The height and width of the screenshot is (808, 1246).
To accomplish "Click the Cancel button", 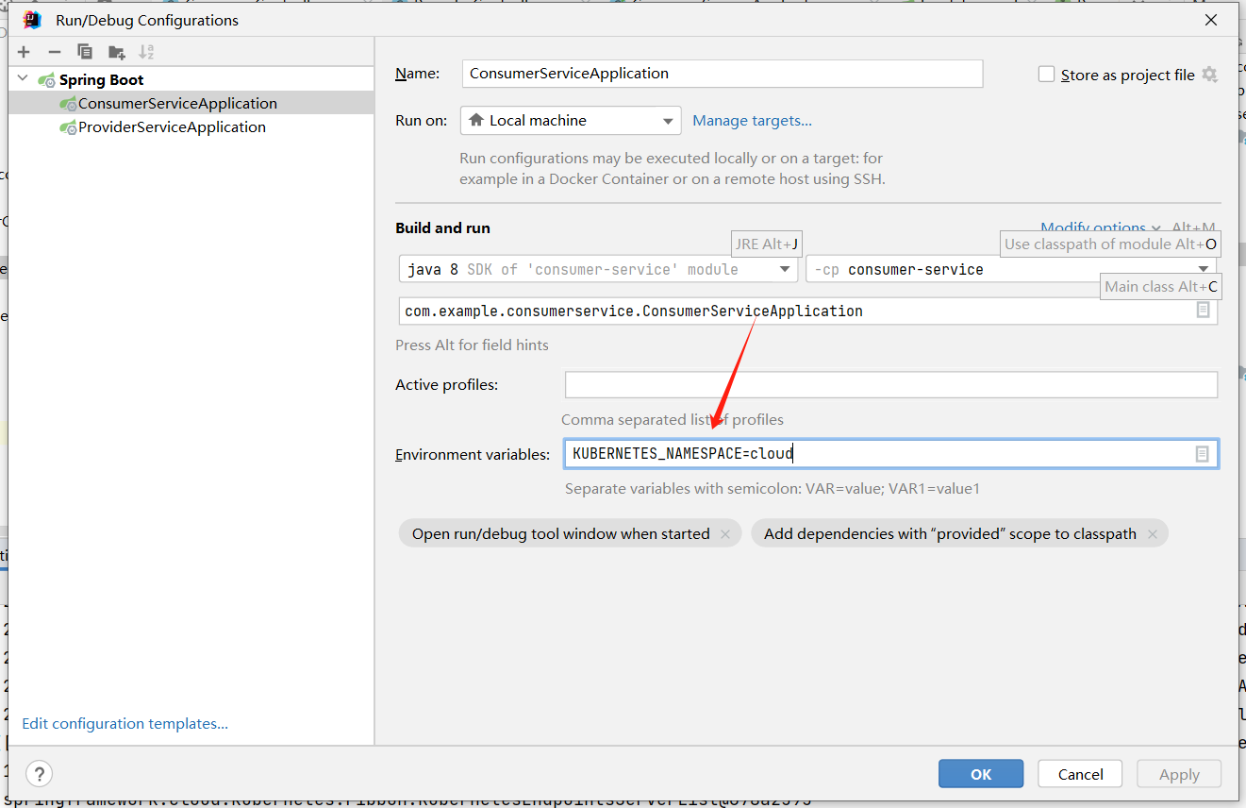I will click(1080, 774).
